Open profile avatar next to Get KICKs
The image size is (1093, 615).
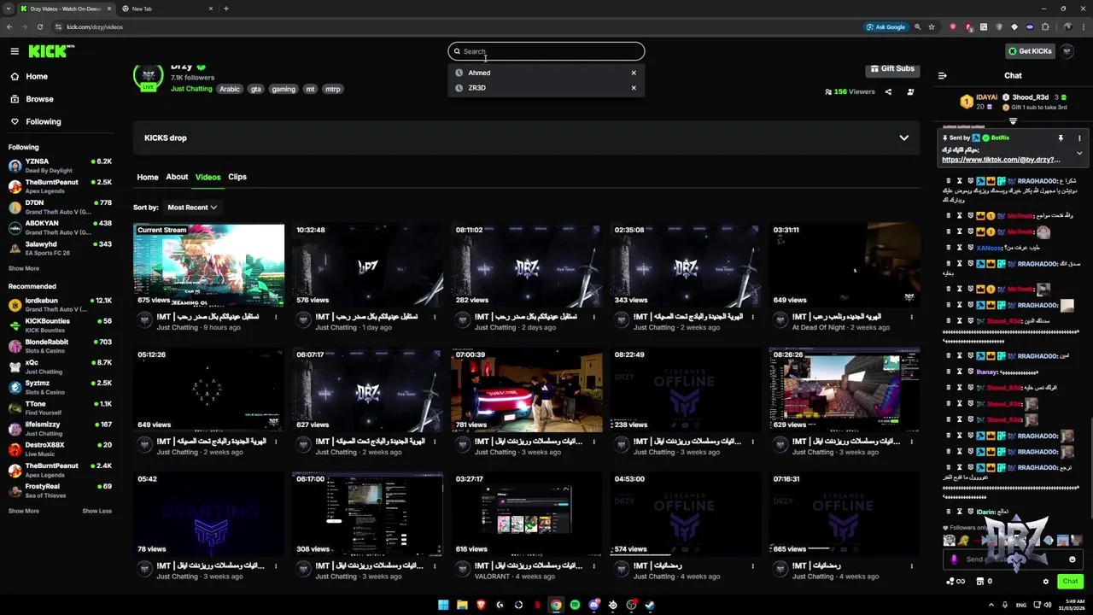click(x=1067, y=51)
